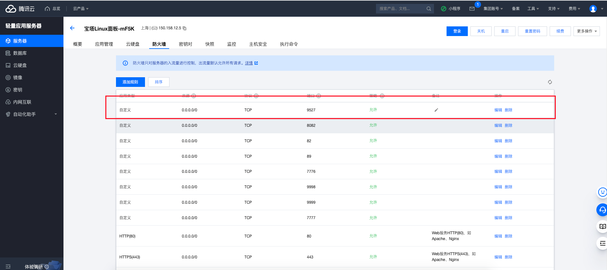The image size is (607, 270).
Task: Switch to the 云硬盘 tab
Action: 133,44
